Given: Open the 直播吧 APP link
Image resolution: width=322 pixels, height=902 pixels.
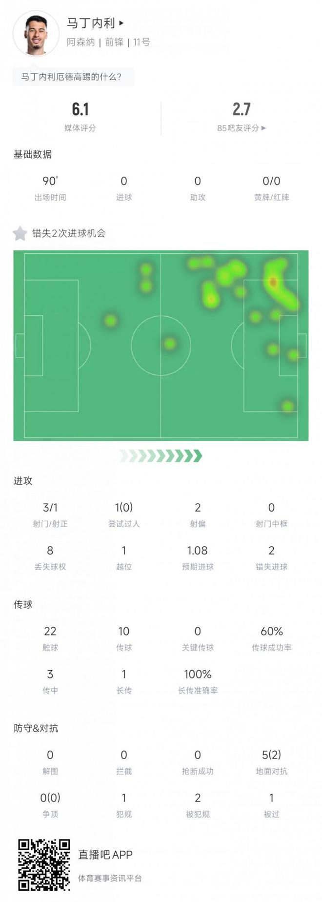Looking at the screenshot, I should click(105, 854).
